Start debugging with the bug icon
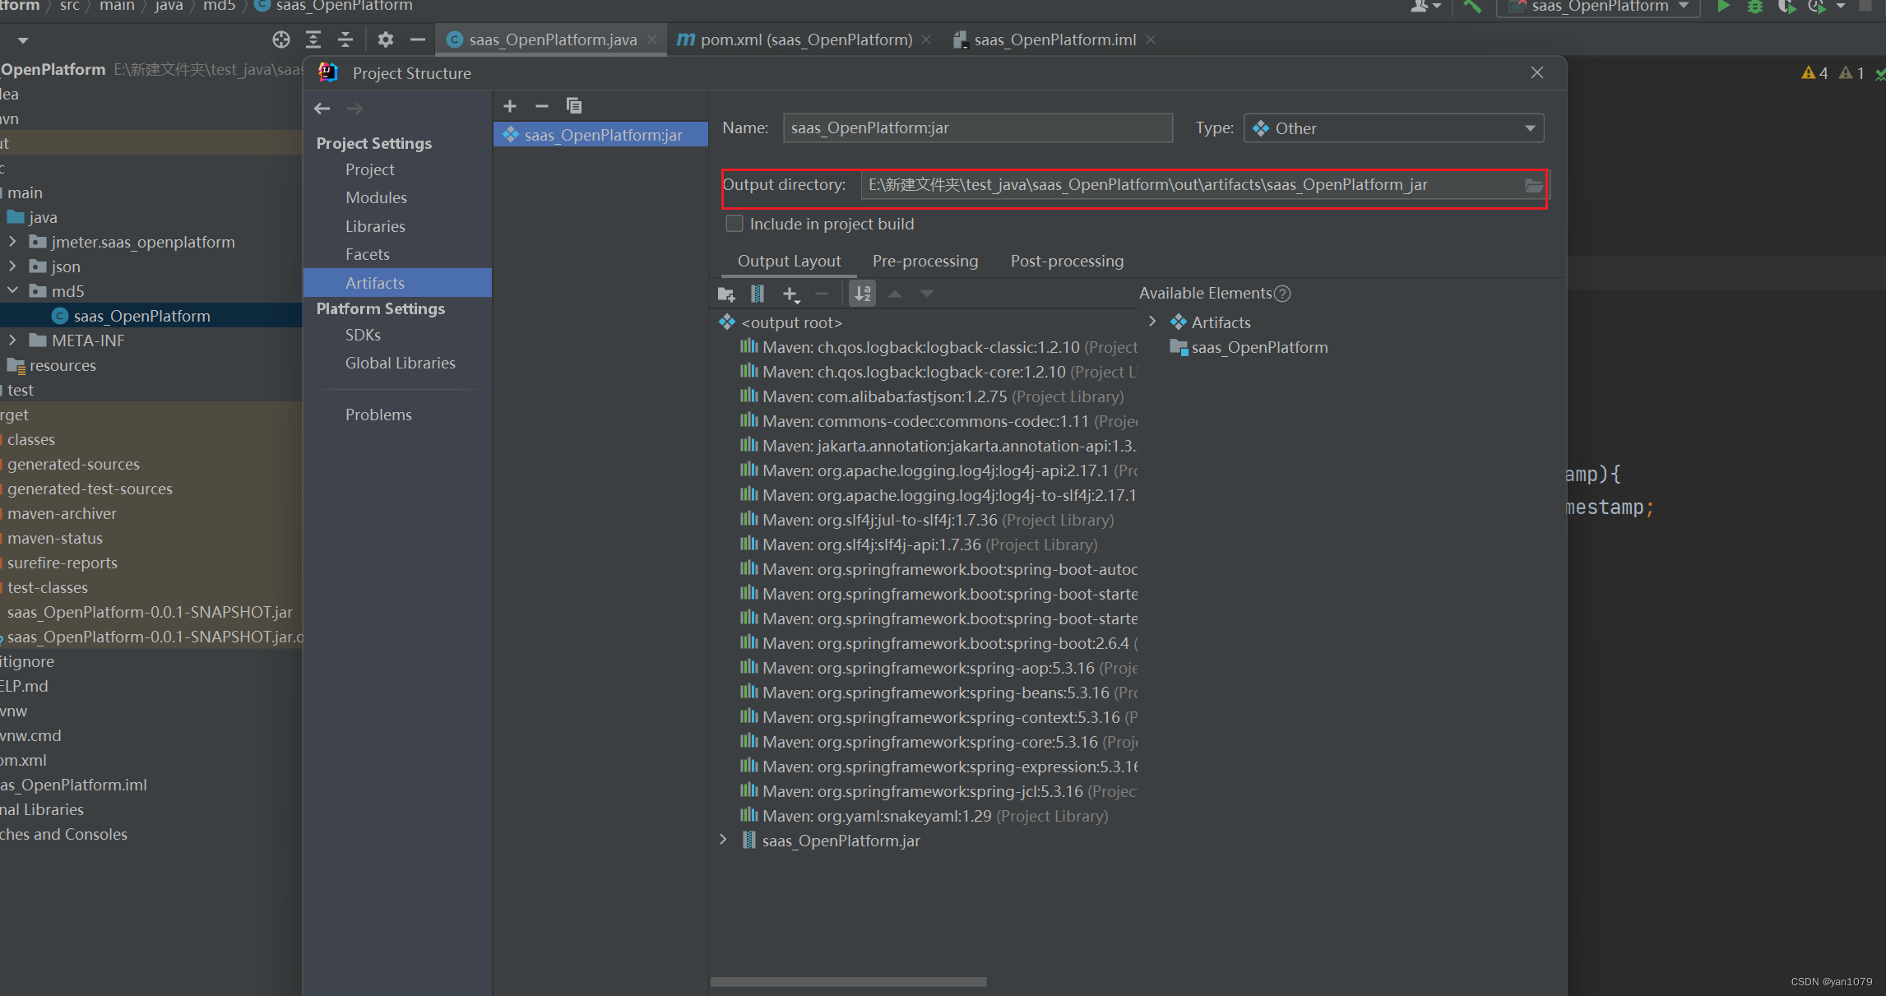 coord(1755,7)
